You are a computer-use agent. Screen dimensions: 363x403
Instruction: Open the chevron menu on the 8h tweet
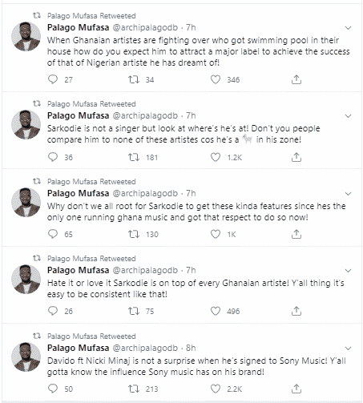pyautogui.click(x=348, y=349)
